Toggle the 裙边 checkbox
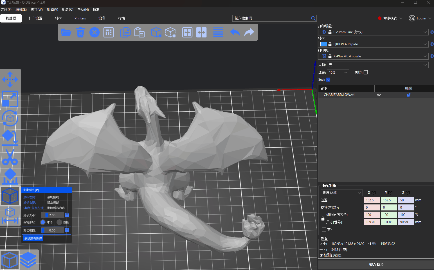This screenshot has height=270, width=434. (x=366, y=72)
